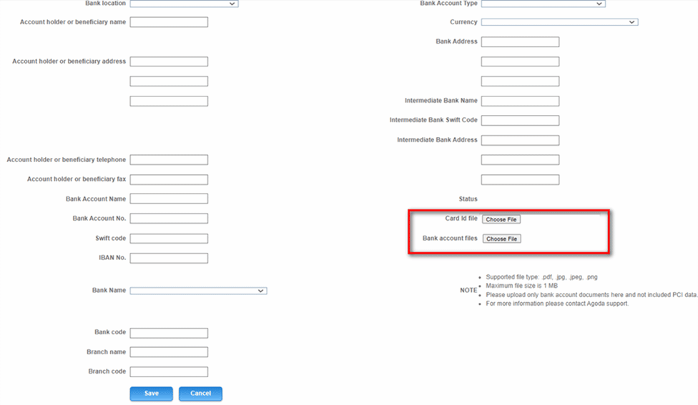
Task: Select the Account holder or beneficiary telephone field
Action: click(x=169, y=160)
